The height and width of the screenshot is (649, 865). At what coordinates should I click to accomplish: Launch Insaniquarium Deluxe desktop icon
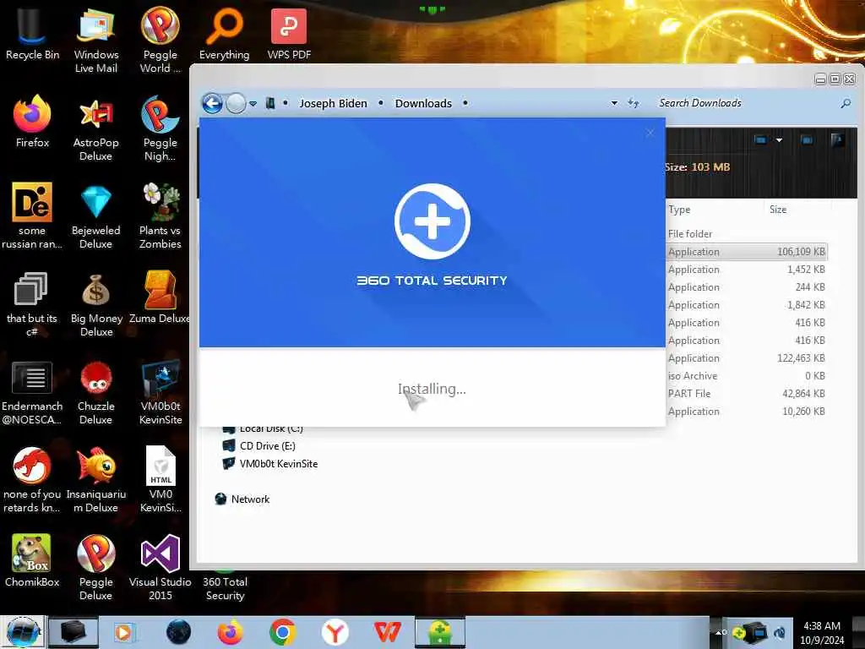(96, 480)
